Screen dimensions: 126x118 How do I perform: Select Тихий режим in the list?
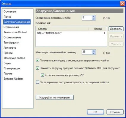[12, 43]
